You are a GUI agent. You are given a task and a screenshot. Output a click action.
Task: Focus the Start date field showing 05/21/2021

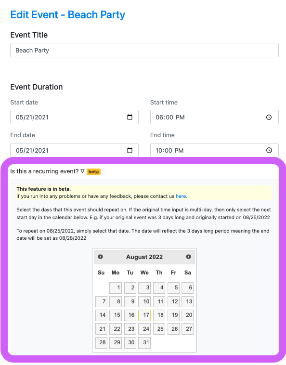point(74,117)
